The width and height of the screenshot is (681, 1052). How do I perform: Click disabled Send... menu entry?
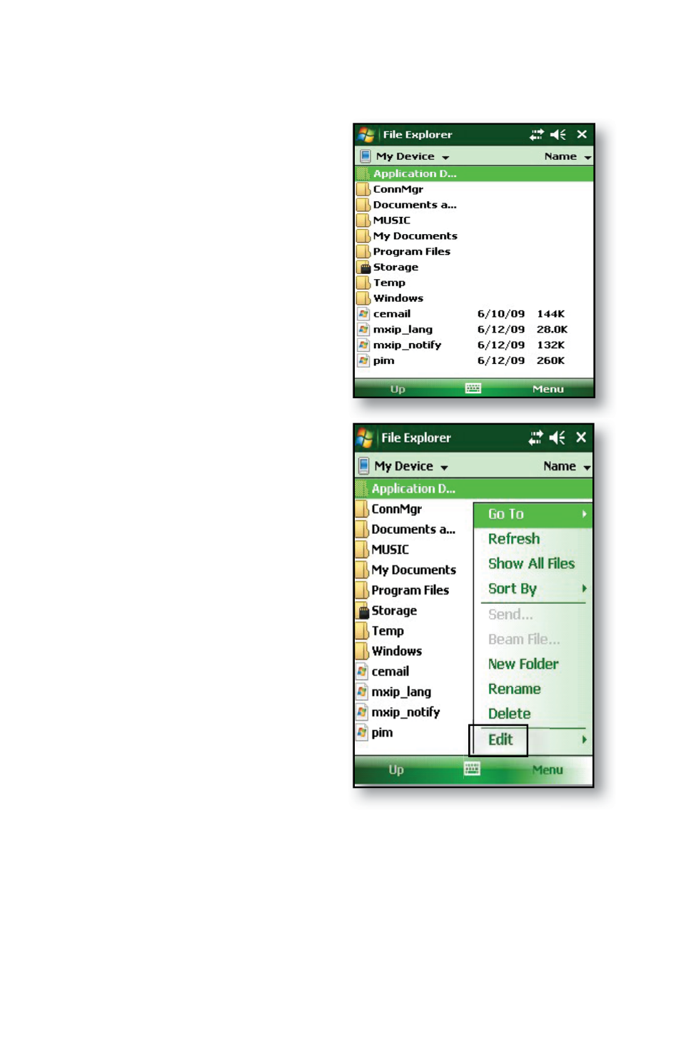click(510, 614)
